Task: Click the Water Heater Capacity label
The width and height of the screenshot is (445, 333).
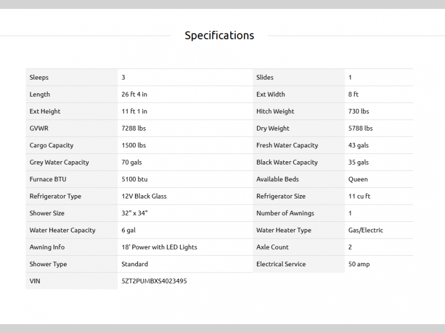Action: coord(62,230)
